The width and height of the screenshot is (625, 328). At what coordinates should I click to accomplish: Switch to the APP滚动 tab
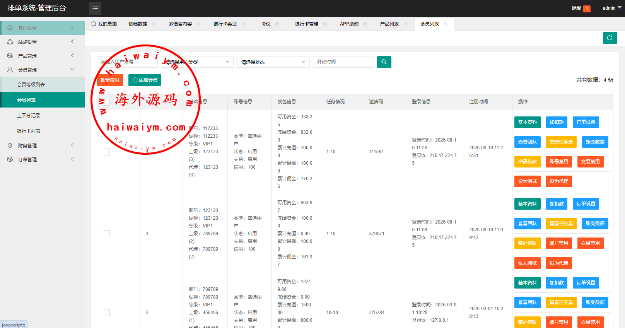[349, 24]
